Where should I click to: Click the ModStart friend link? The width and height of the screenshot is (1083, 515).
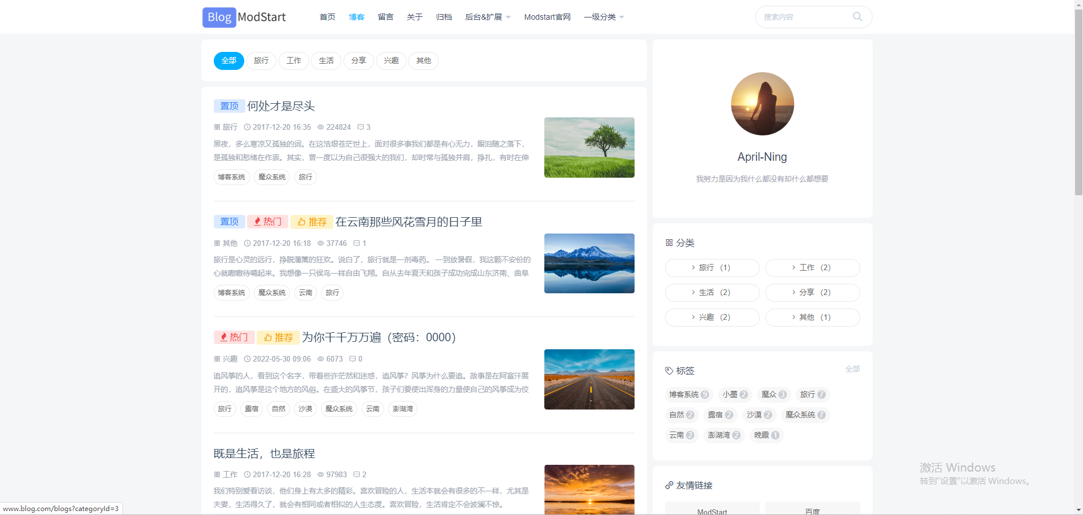[712, 509]
